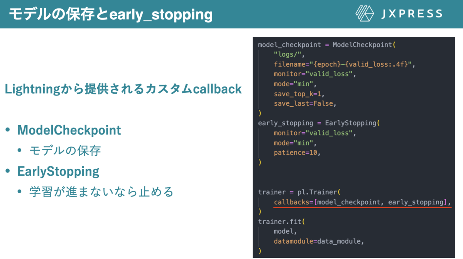Click the EarlyStopping bullet text
This screenshot has height=259, width=463.
58,171
